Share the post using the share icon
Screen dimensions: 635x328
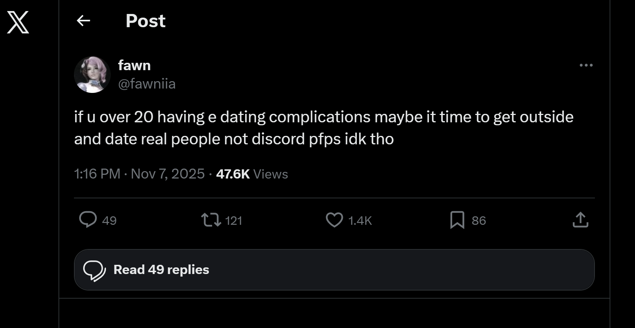tap(580, 220)
